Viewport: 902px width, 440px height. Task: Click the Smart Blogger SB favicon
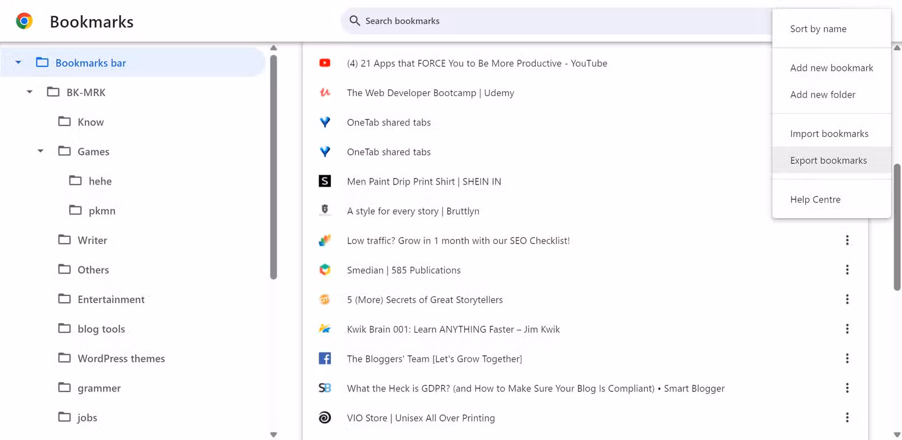point(325,388)
